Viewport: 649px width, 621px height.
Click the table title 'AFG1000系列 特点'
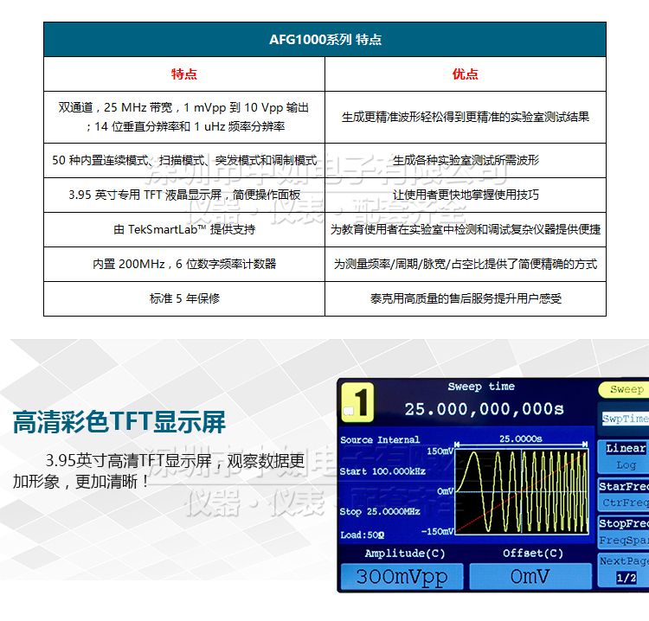(324, 39)
